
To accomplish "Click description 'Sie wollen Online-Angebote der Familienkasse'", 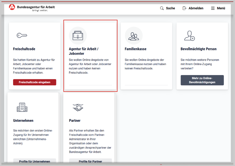I will click(x=145, y=64).
